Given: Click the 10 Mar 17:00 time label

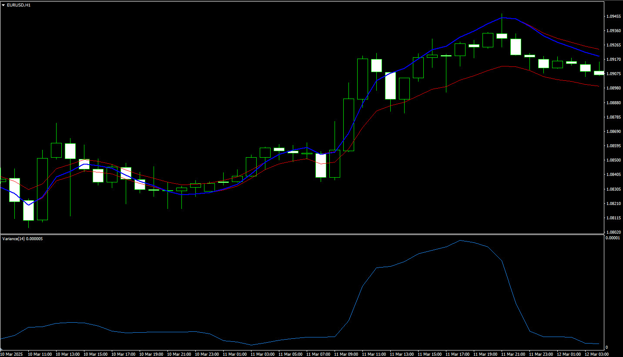Looking at the screenshot, I should tap(124, 354).
